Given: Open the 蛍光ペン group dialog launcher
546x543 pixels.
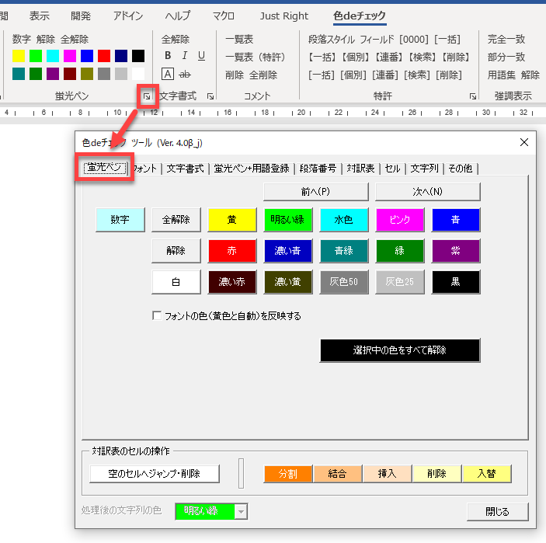Looking at the screenshot, I should (146, 96).
